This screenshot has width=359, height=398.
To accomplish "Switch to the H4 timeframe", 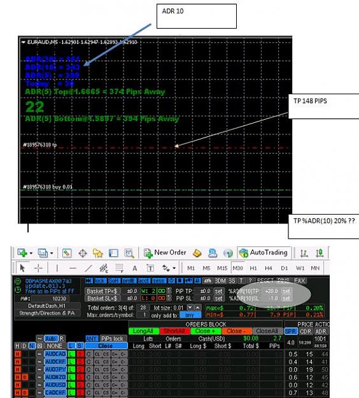I will pyautogui.click(x=269, y=268).
